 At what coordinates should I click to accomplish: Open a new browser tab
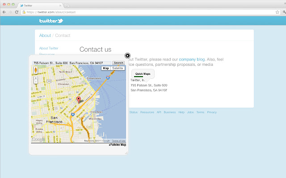click(x=67, y=4)
